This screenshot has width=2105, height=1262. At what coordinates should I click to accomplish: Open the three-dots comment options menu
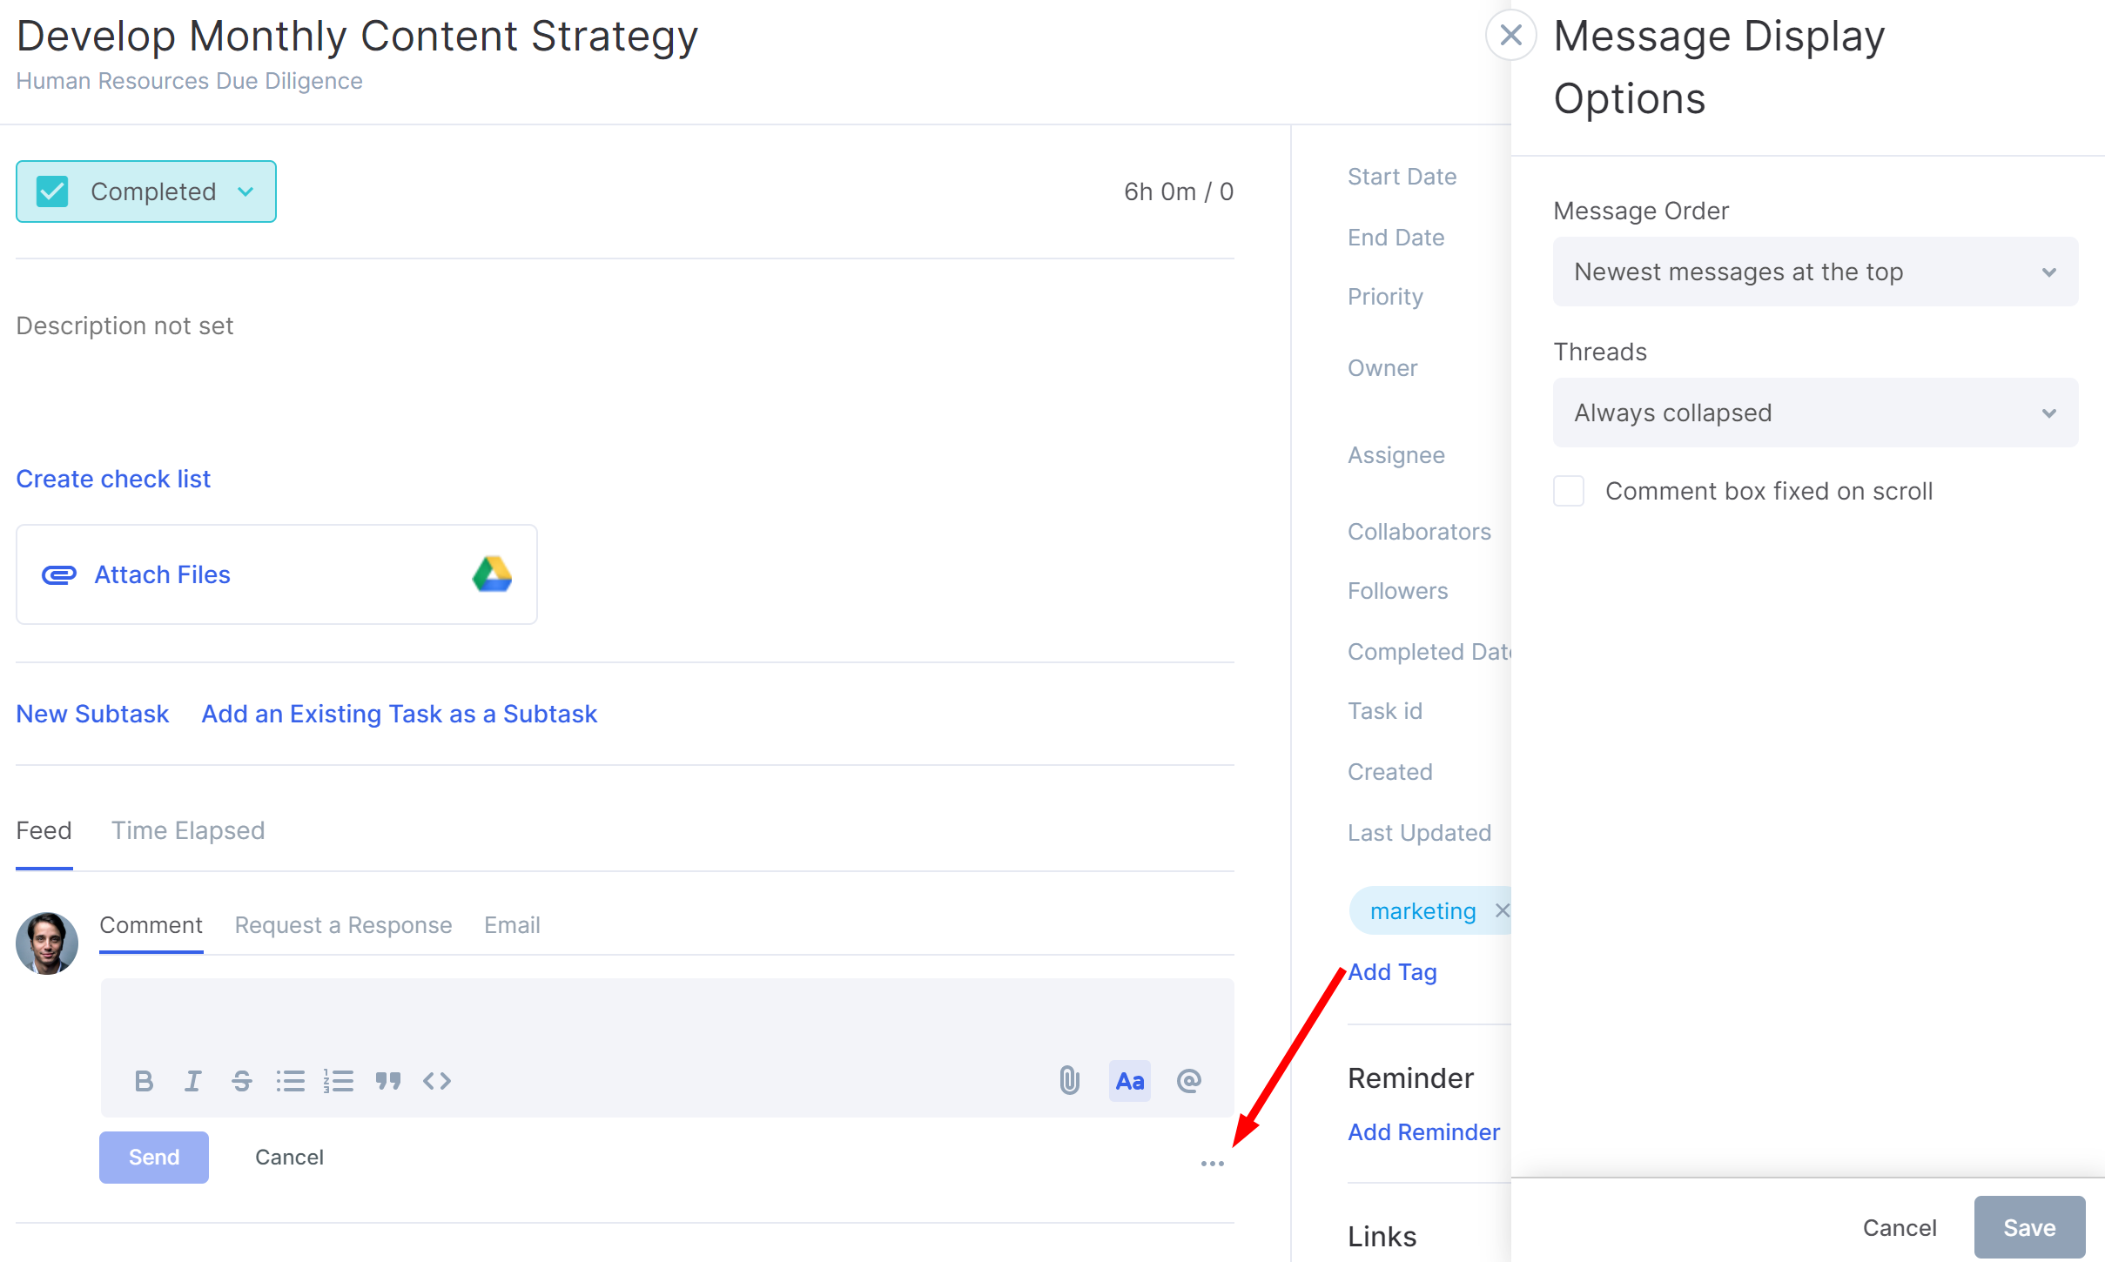coord(1212,1164)
